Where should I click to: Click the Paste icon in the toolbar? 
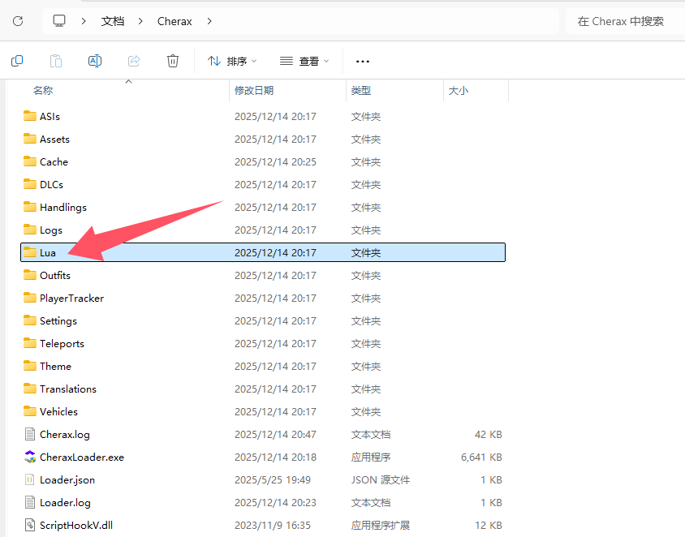[x=55, y=61]
